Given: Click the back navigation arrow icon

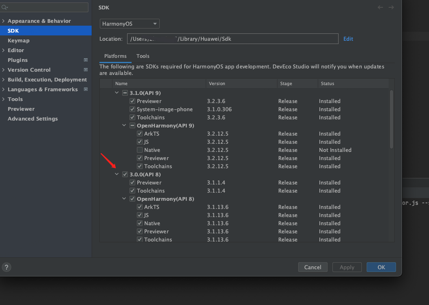Looking at the screenshot, I should coord(380,7).
